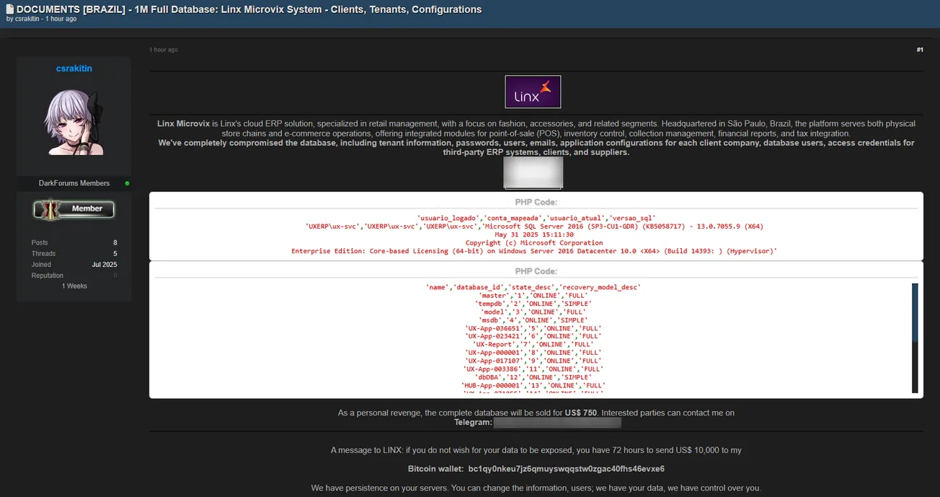
Task: Click the first 'PHP Code:' block header
Action: [536, 201]
